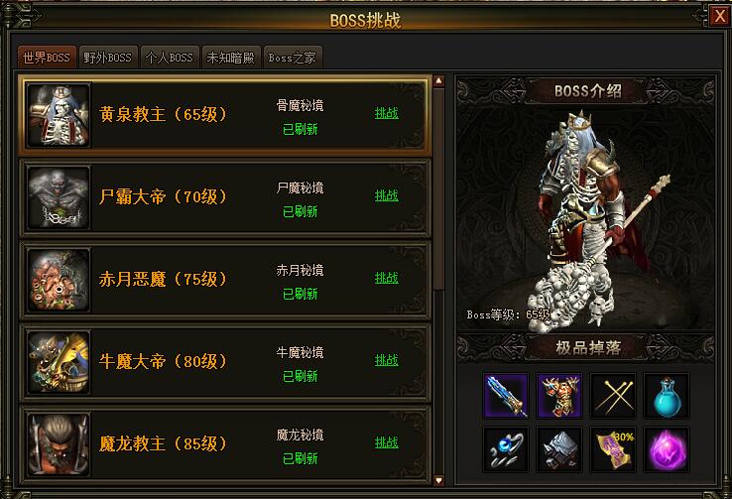Open the 未知暗殿 tab

tap(231, 58)
